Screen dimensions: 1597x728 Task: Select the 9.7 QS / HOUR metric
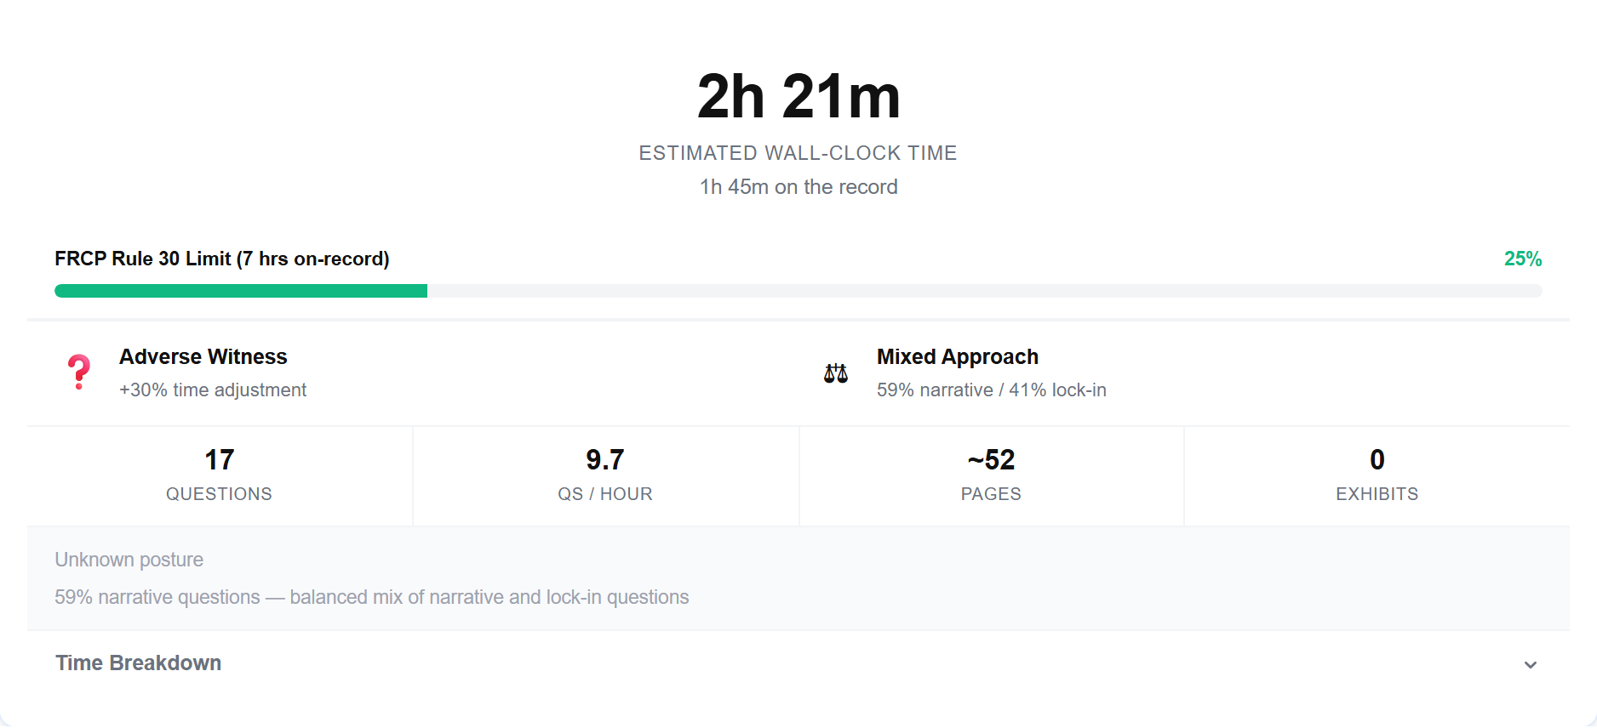[605, 474]
